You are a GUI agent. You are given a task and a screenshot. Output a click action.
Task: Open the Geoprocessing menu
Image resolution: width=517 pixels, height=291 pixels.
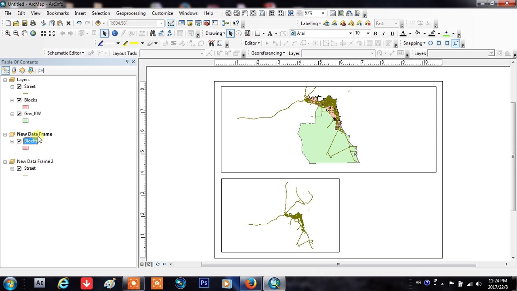(131, 13)
